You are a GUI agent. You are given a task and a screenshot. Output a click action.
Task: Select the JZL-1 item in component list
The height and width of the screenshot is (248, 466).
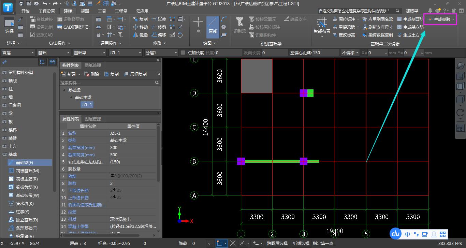(x=87, y=105)
